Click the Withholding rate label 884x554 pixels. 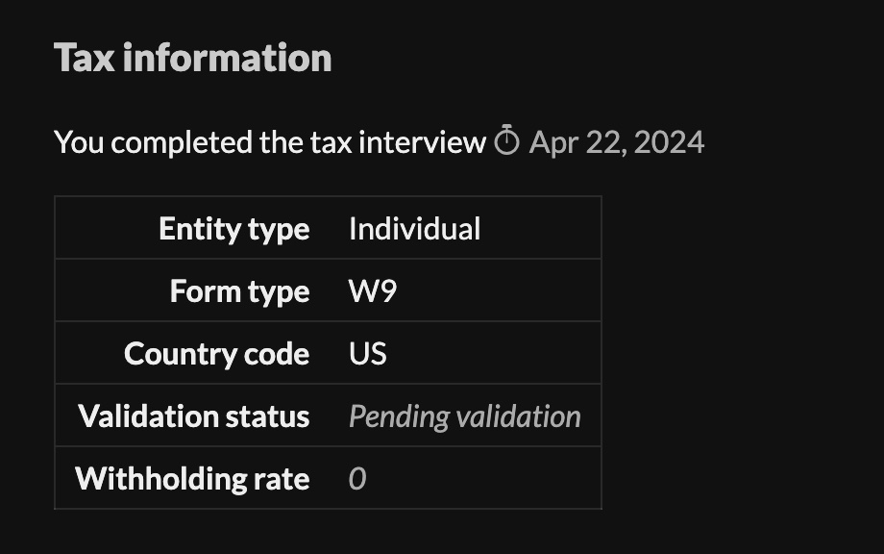(192, 479)
